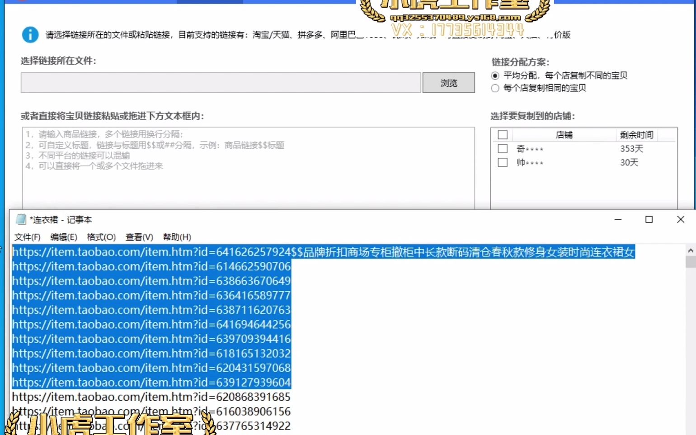Click the 店铺 column header
Image resolution: width=696 pixels, height=435 pixels.
[x=564, y=135]
